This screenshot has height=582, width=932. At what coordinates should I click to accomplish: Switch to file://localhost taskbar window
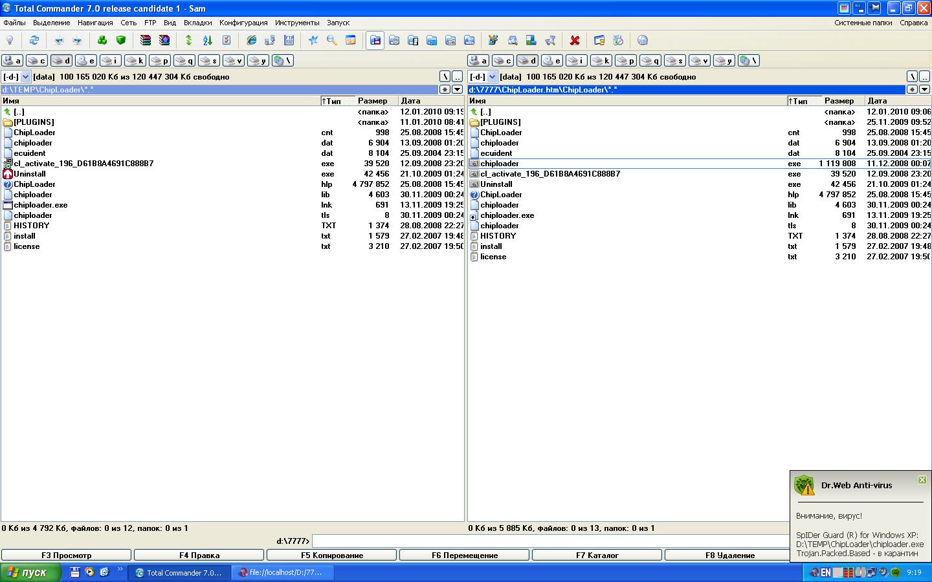tap(284, 572)
